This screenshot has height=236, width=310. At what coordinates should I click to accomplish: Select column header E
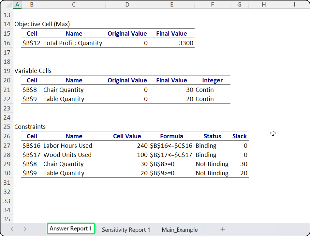pos(171,5)
